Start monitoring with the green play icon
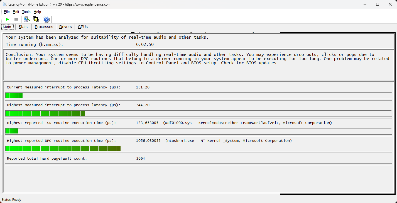Image resolution: width=397 pixels, height=203 pixels. [8, 19]
